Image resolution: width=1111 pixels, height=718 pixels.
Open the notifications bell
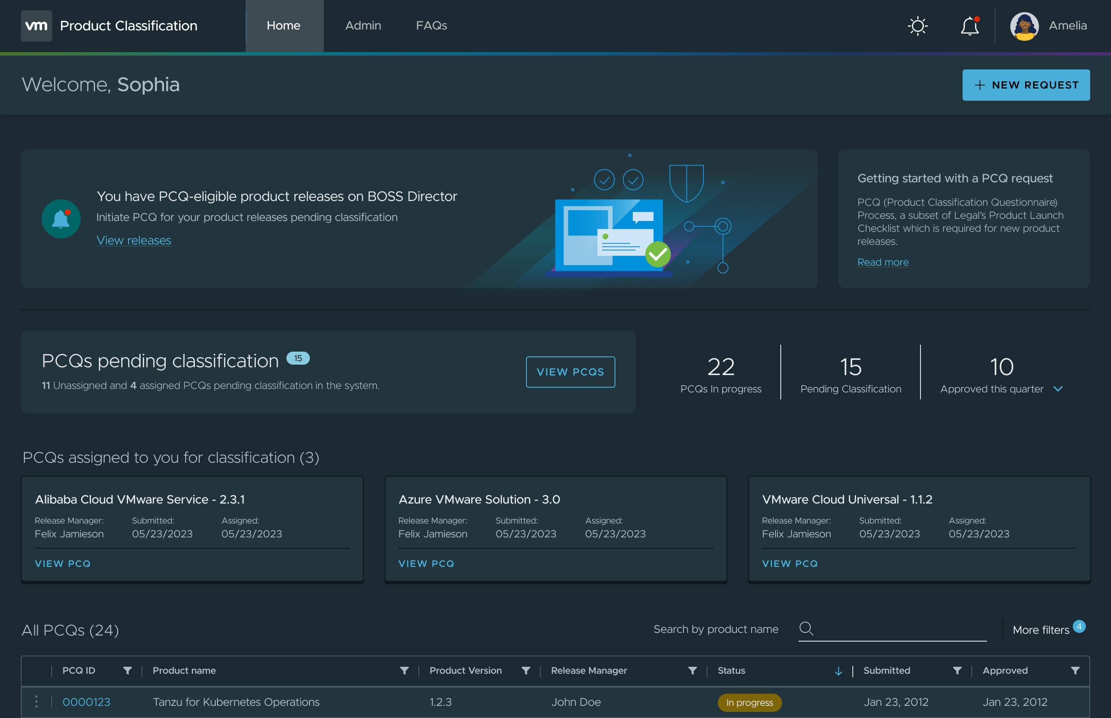970,26
